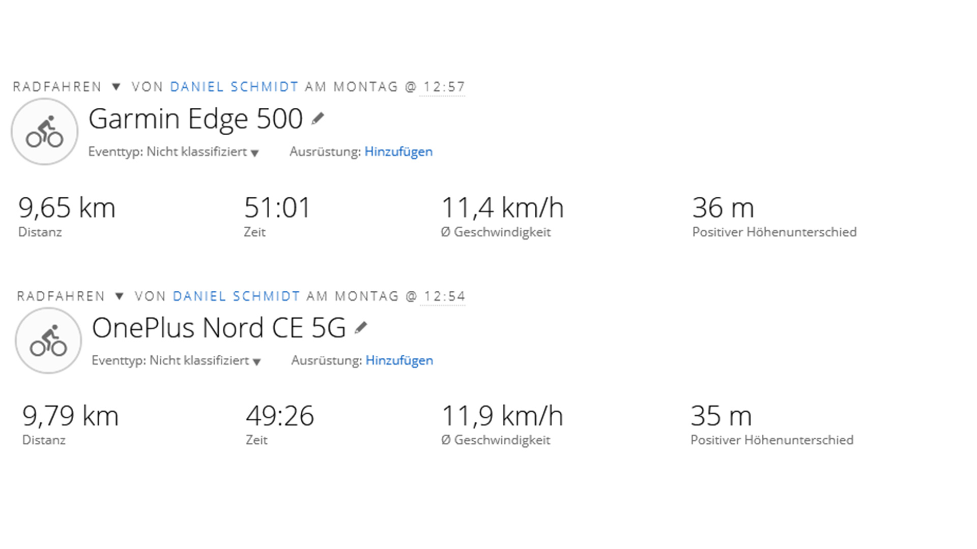Viewport: 977px width, 549px height.
Task: Open Radfahren activity type dropdown for Garmin activity
Action: coord(116,87)
